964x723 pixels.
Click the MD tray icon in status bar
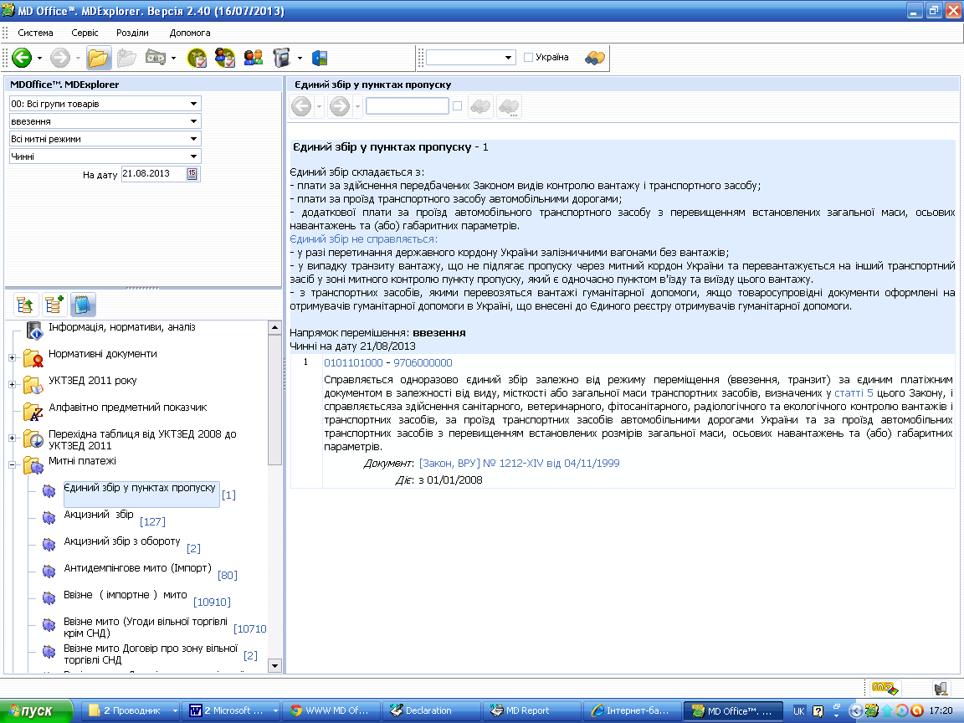(x=885, y=688)
